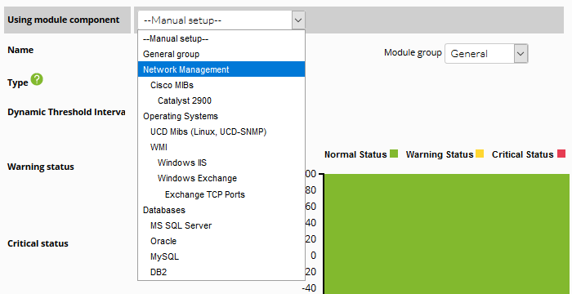Click the red Critical Status legend swatch
Image resolution: width=572 pixels, height=294 pixels.
tap(561, 154)
